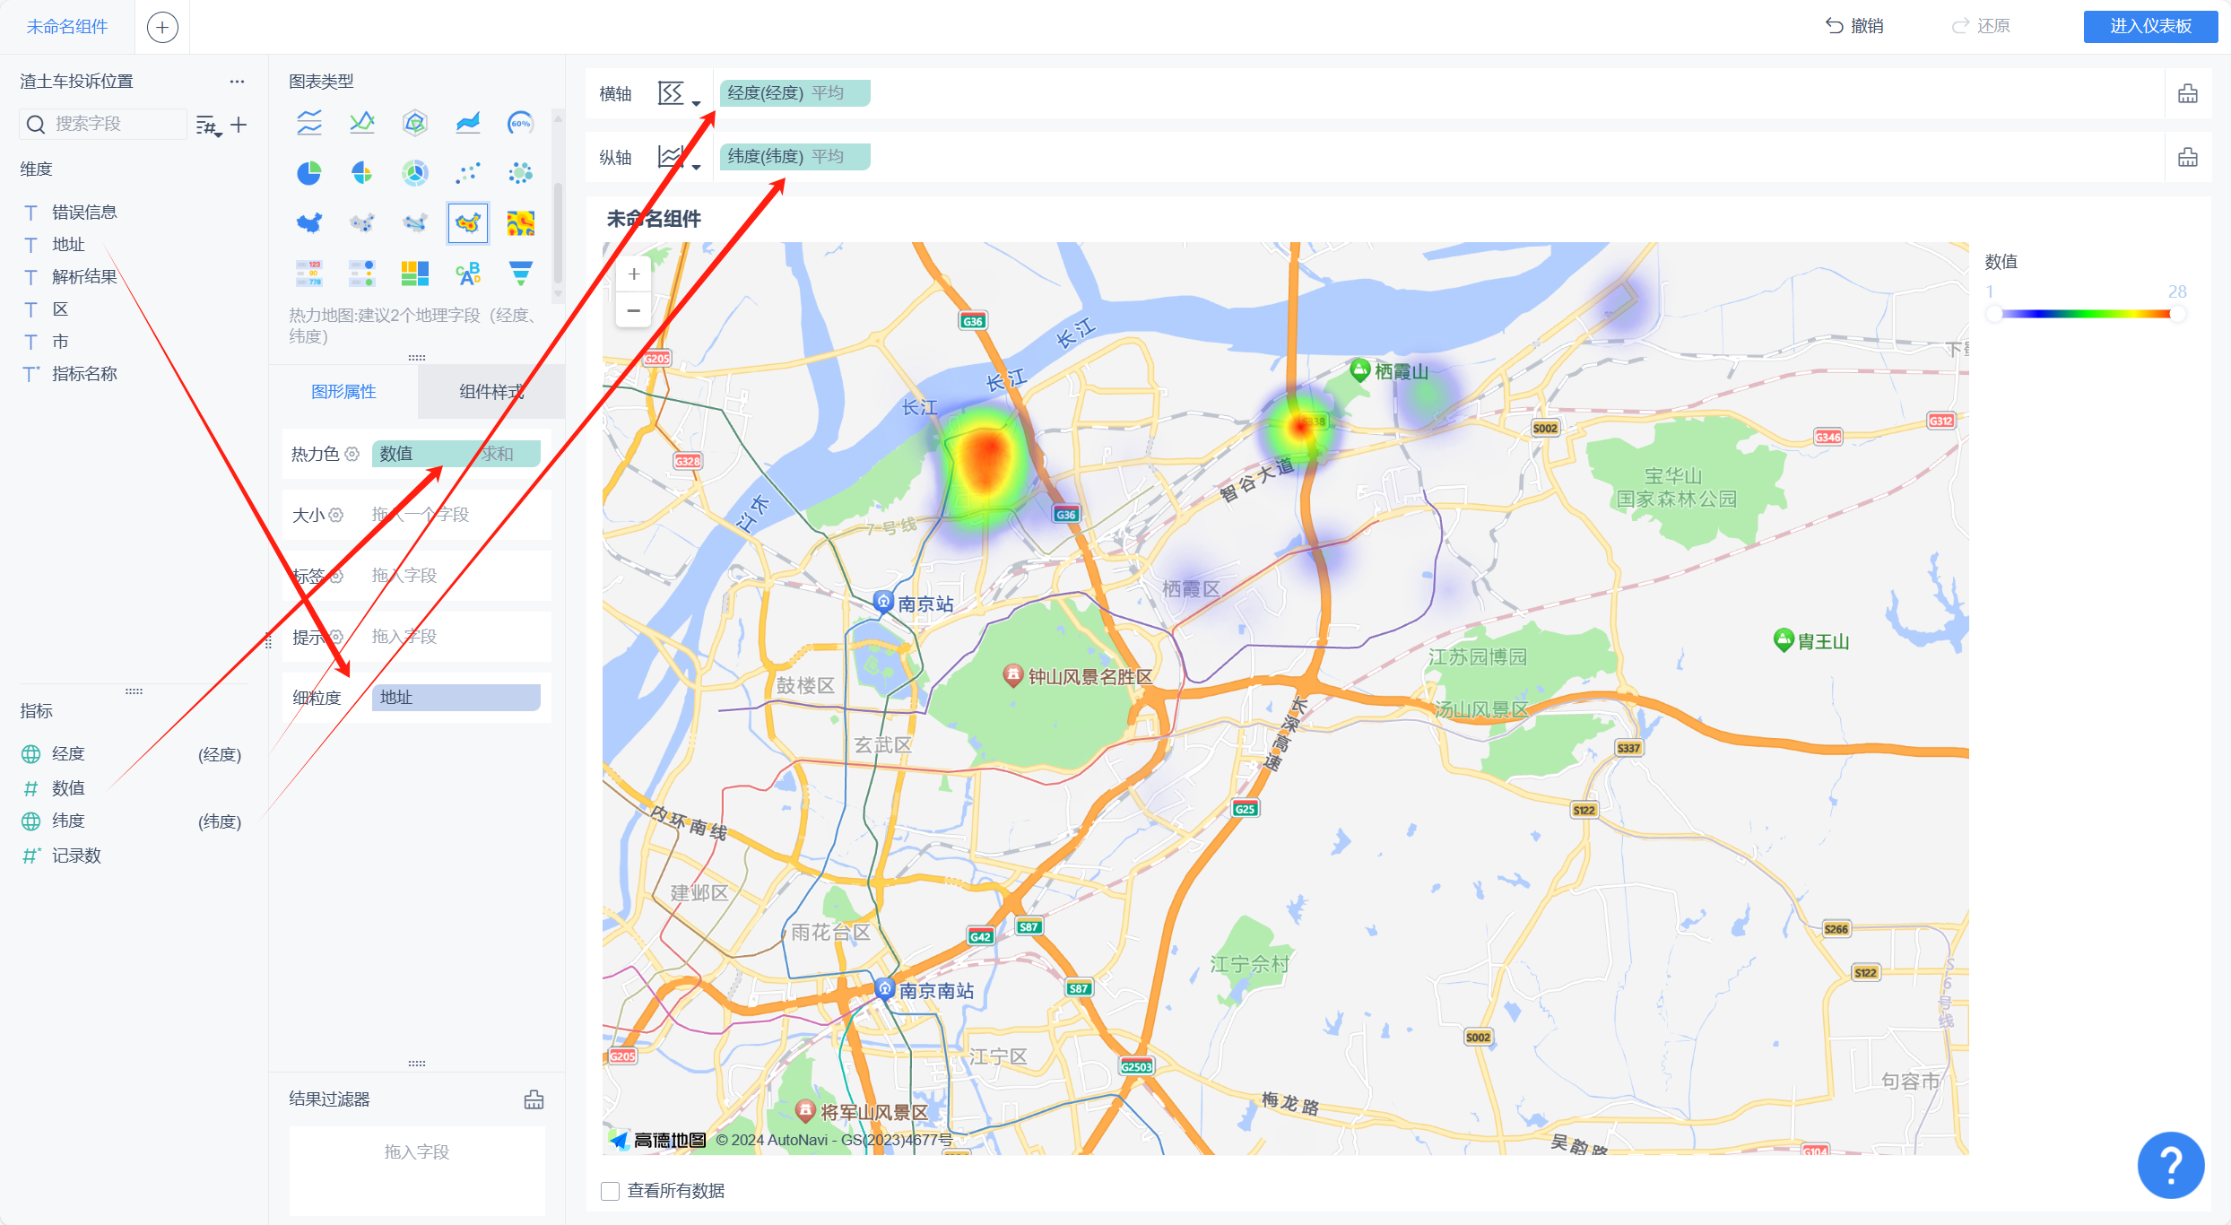
Task: Click the 撤销 undo button
Action: 1854,26
